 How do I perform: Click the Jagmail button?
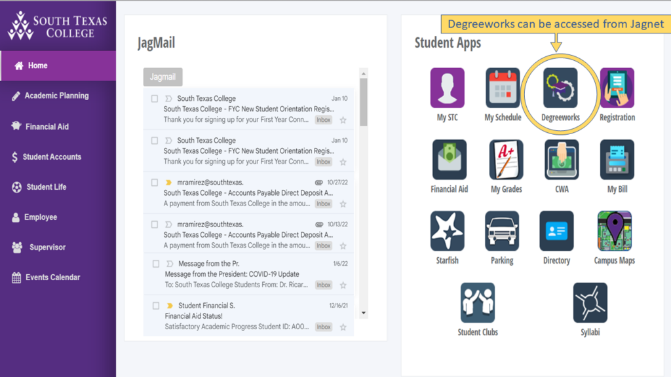pos(163,77)
